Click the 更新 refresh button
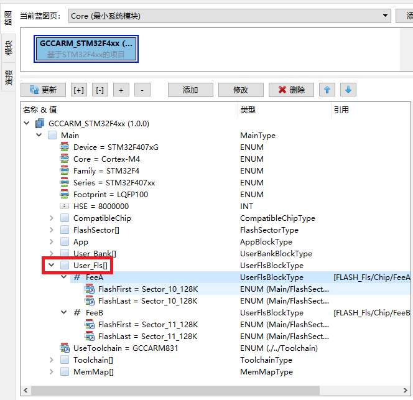The image size is (413, 400). [x=42, y=90]
